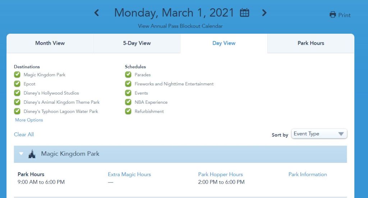Disable Fireworks and Nighttime Entertainment checkbox
This screenshot has width=368, height=198.
click(x=128, y=84)
